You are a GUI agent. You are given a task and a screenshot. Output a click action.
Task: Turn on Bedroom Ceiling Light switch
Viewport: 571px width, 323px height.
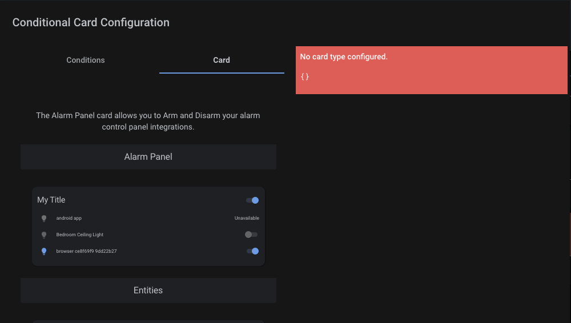(x=251, y=235)
